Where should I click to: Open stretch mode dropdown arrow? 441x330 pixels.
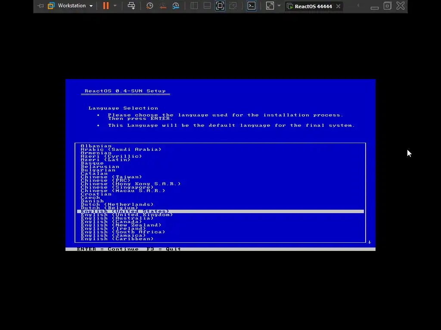pos(279,6)
